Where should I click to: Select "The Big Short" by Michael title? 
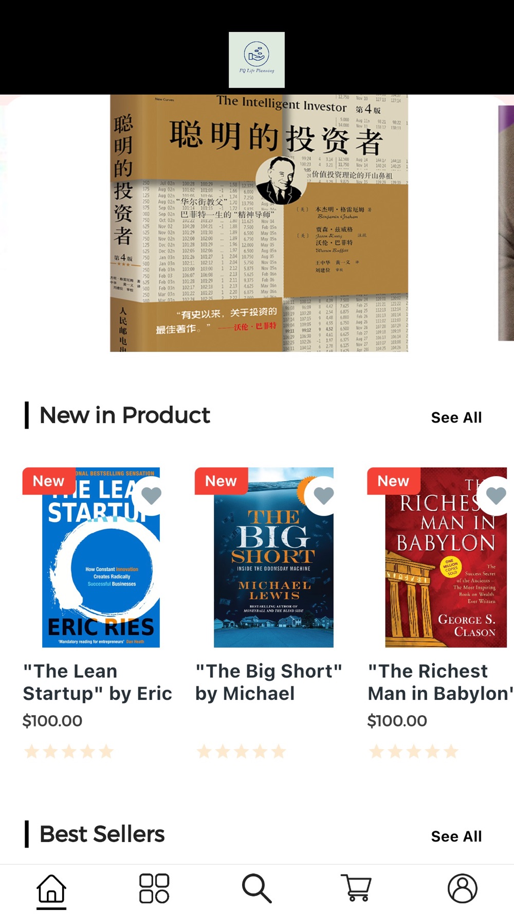pyautogui.click(x=269, y=682)
